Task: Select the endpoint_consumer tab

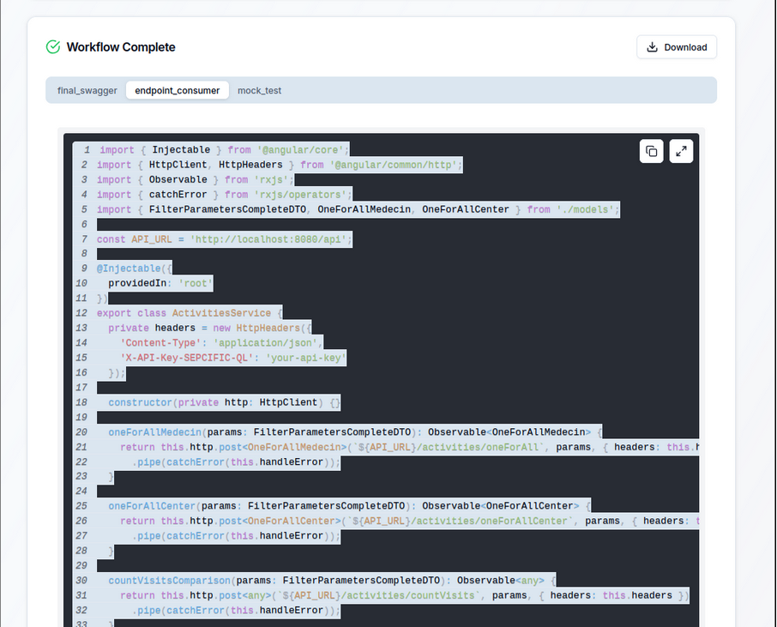Action: click(178, 91)
